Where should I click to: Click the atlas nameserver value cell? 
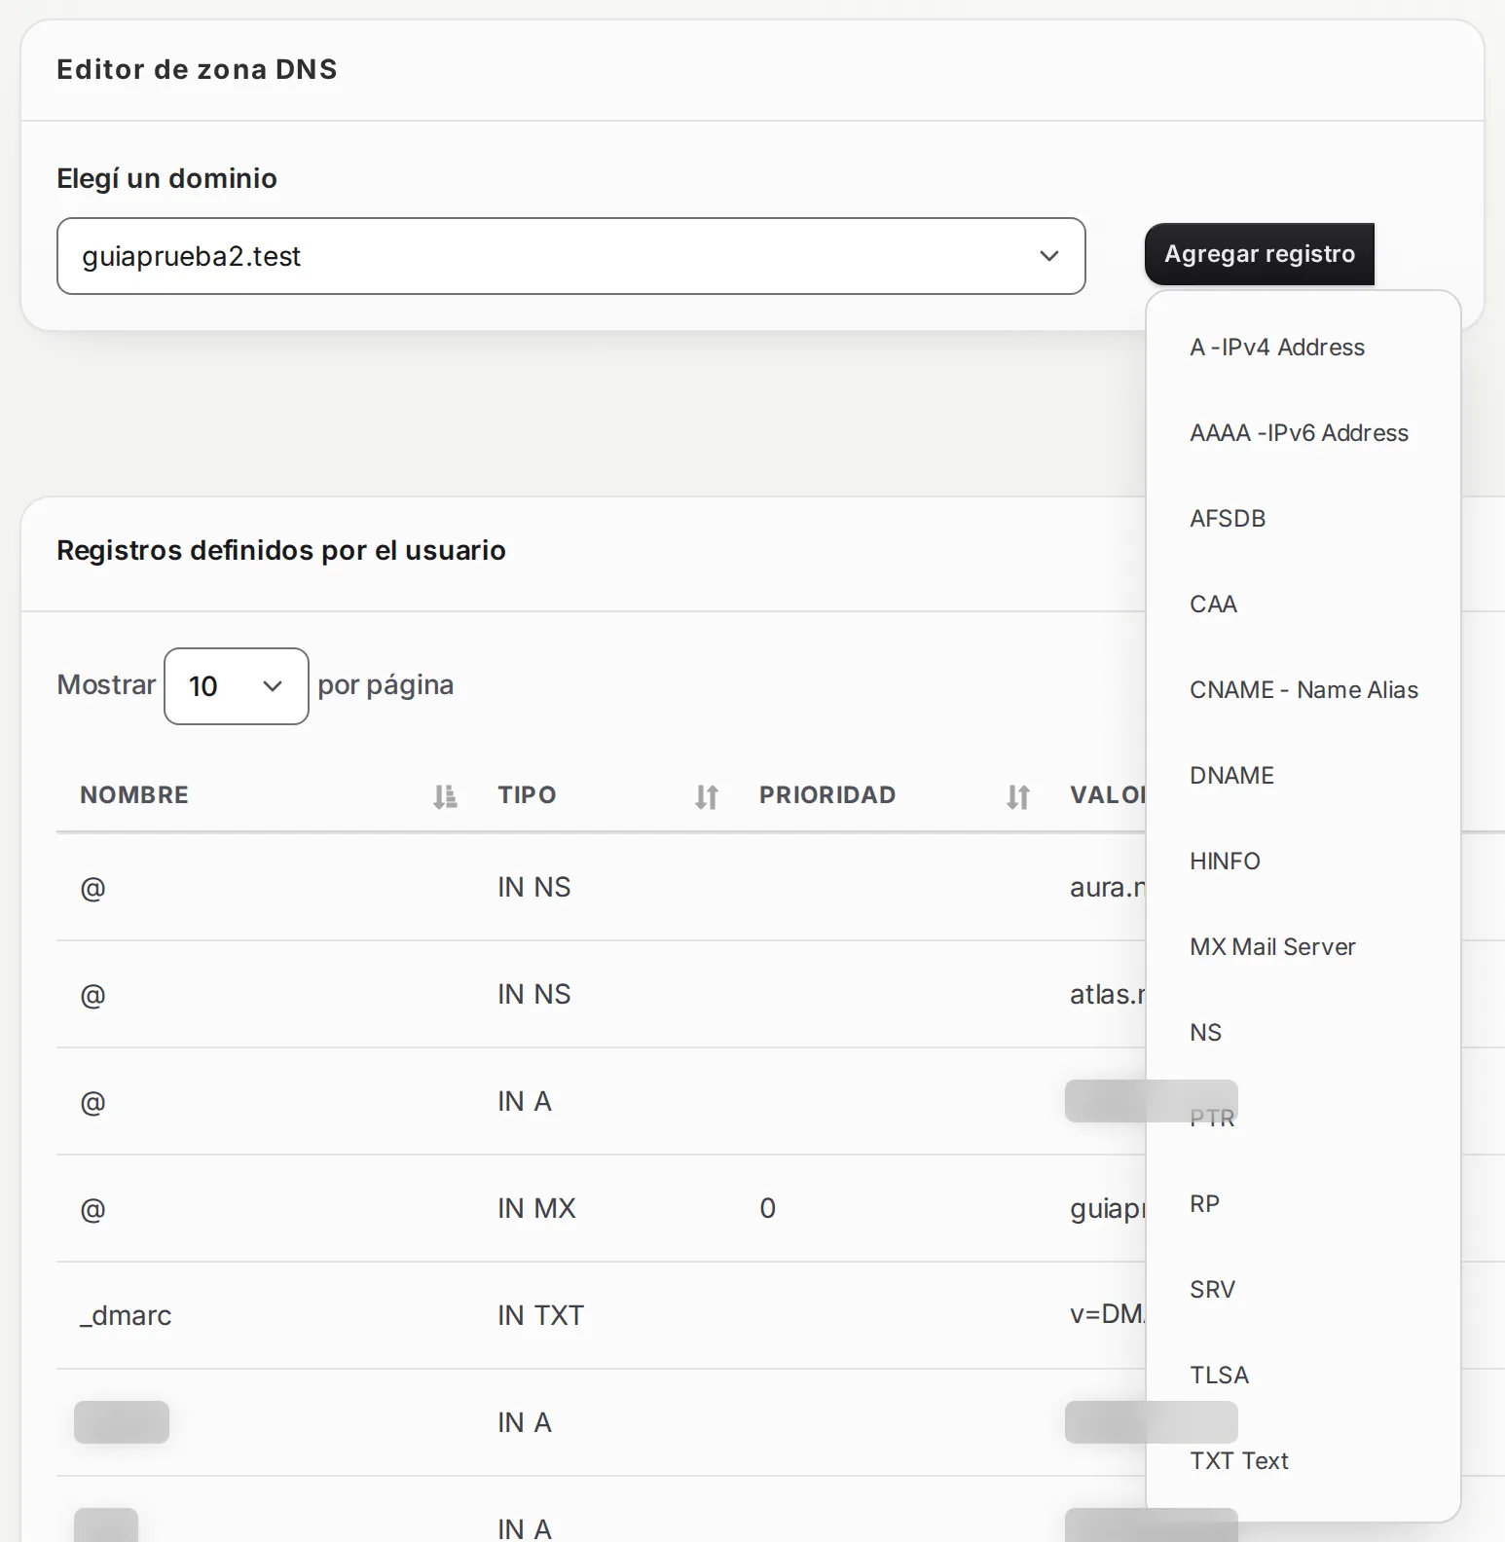coord(1108,994)
